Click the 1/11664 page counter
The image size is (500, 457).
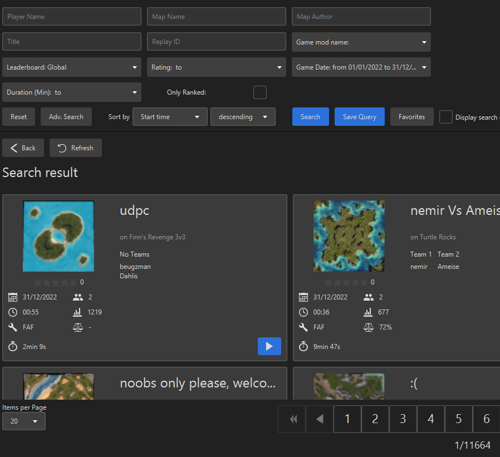click(x=472, y=445)
